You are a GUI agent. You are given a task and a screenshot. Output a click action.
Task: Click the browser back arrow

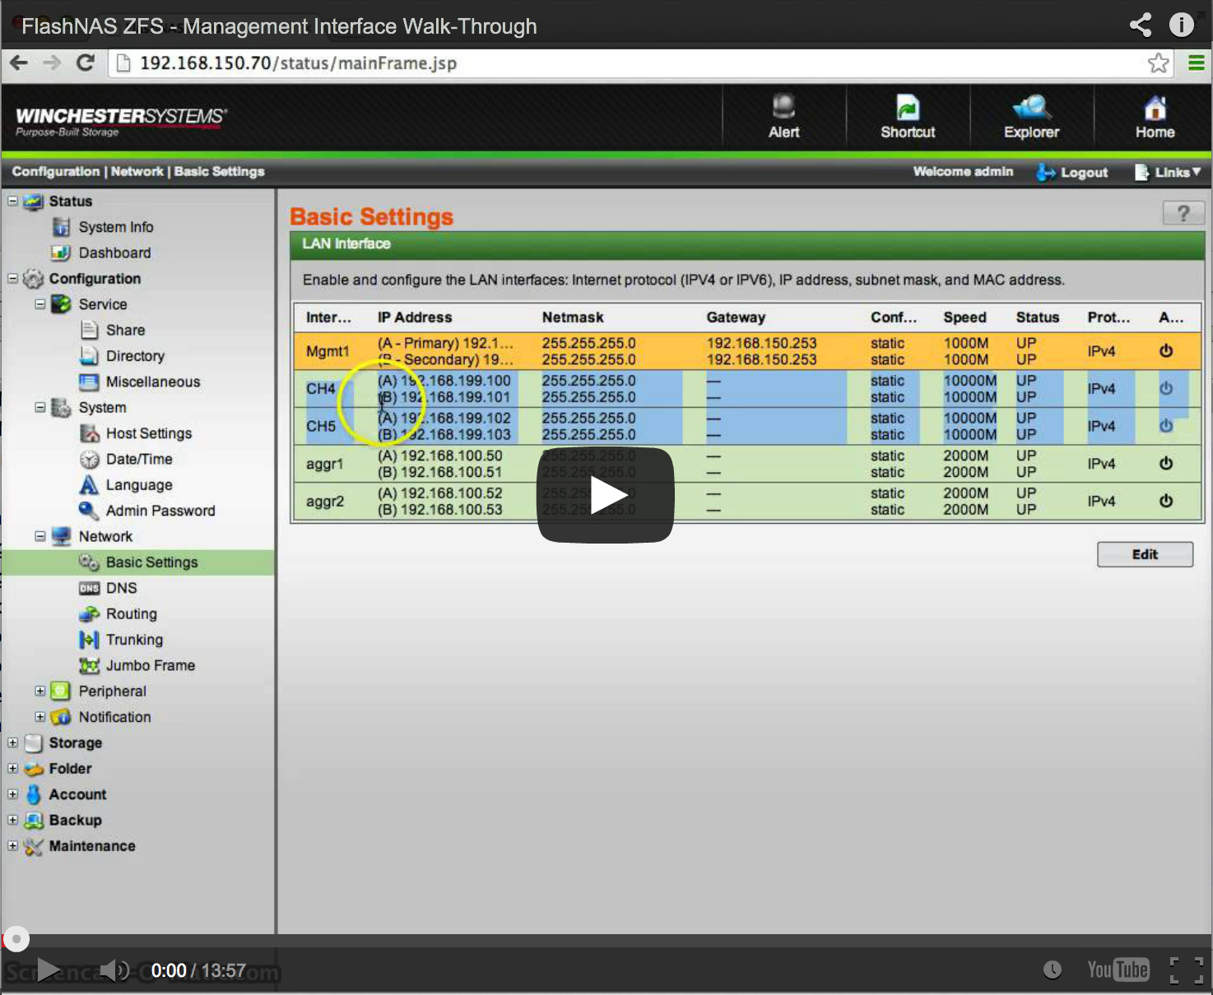[19, 62]
